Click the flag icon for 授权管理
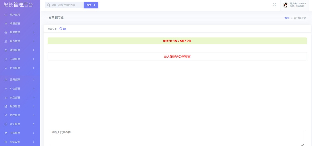The image size is (312, 146). (x=6, y=115)
